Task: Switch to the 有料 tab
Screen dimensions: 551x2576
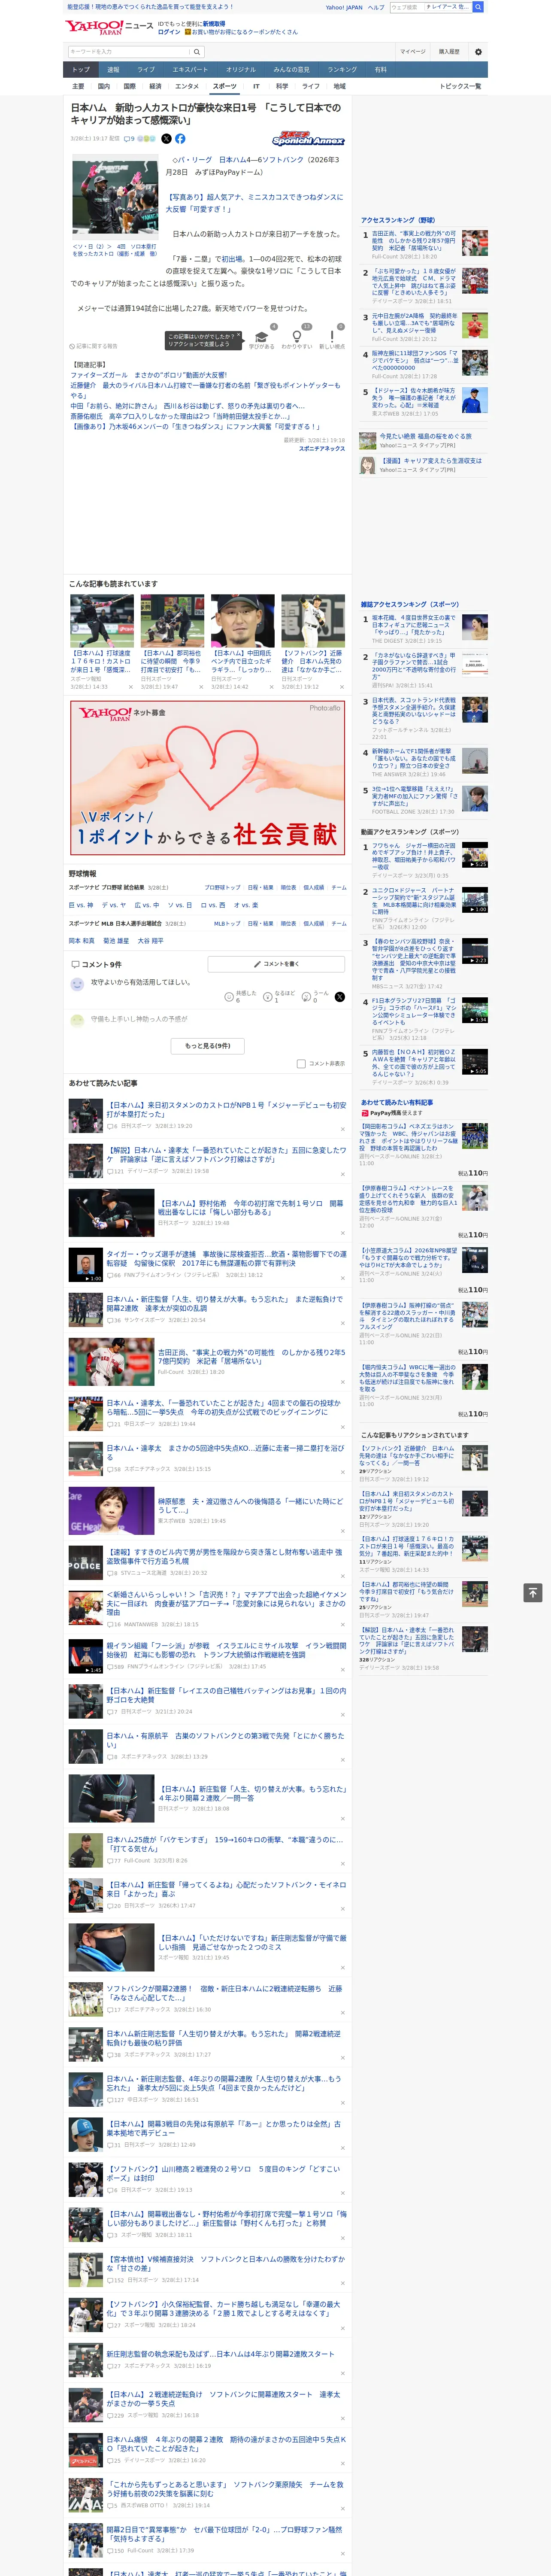Action: point(380,70)
